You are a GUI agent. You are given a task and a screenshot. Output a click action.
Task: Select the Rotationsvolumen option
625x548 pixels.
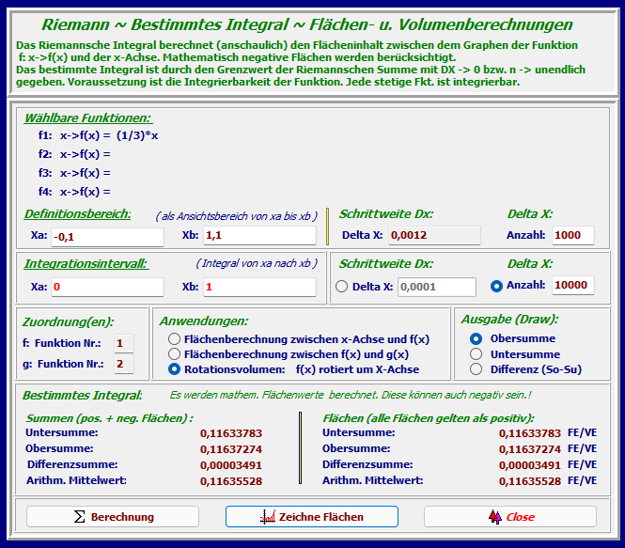point(174,369)
